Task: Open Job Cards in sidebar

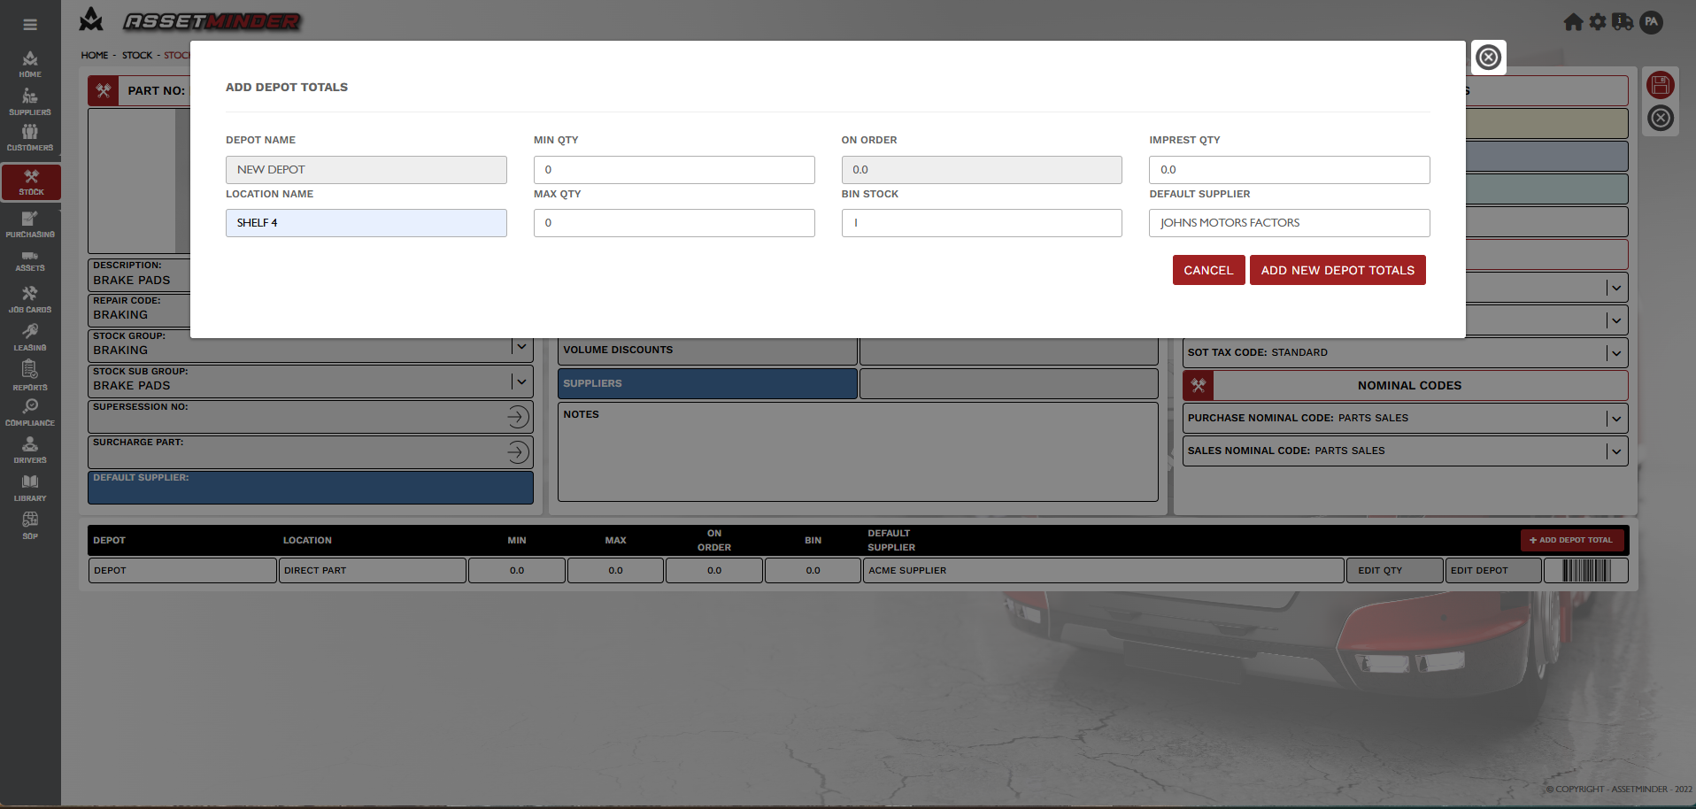Action: click(30, 299)
